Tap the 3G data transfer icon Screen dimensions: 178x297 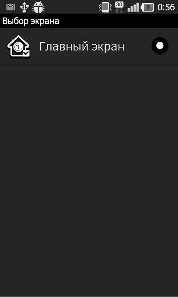tap(119, 7)
